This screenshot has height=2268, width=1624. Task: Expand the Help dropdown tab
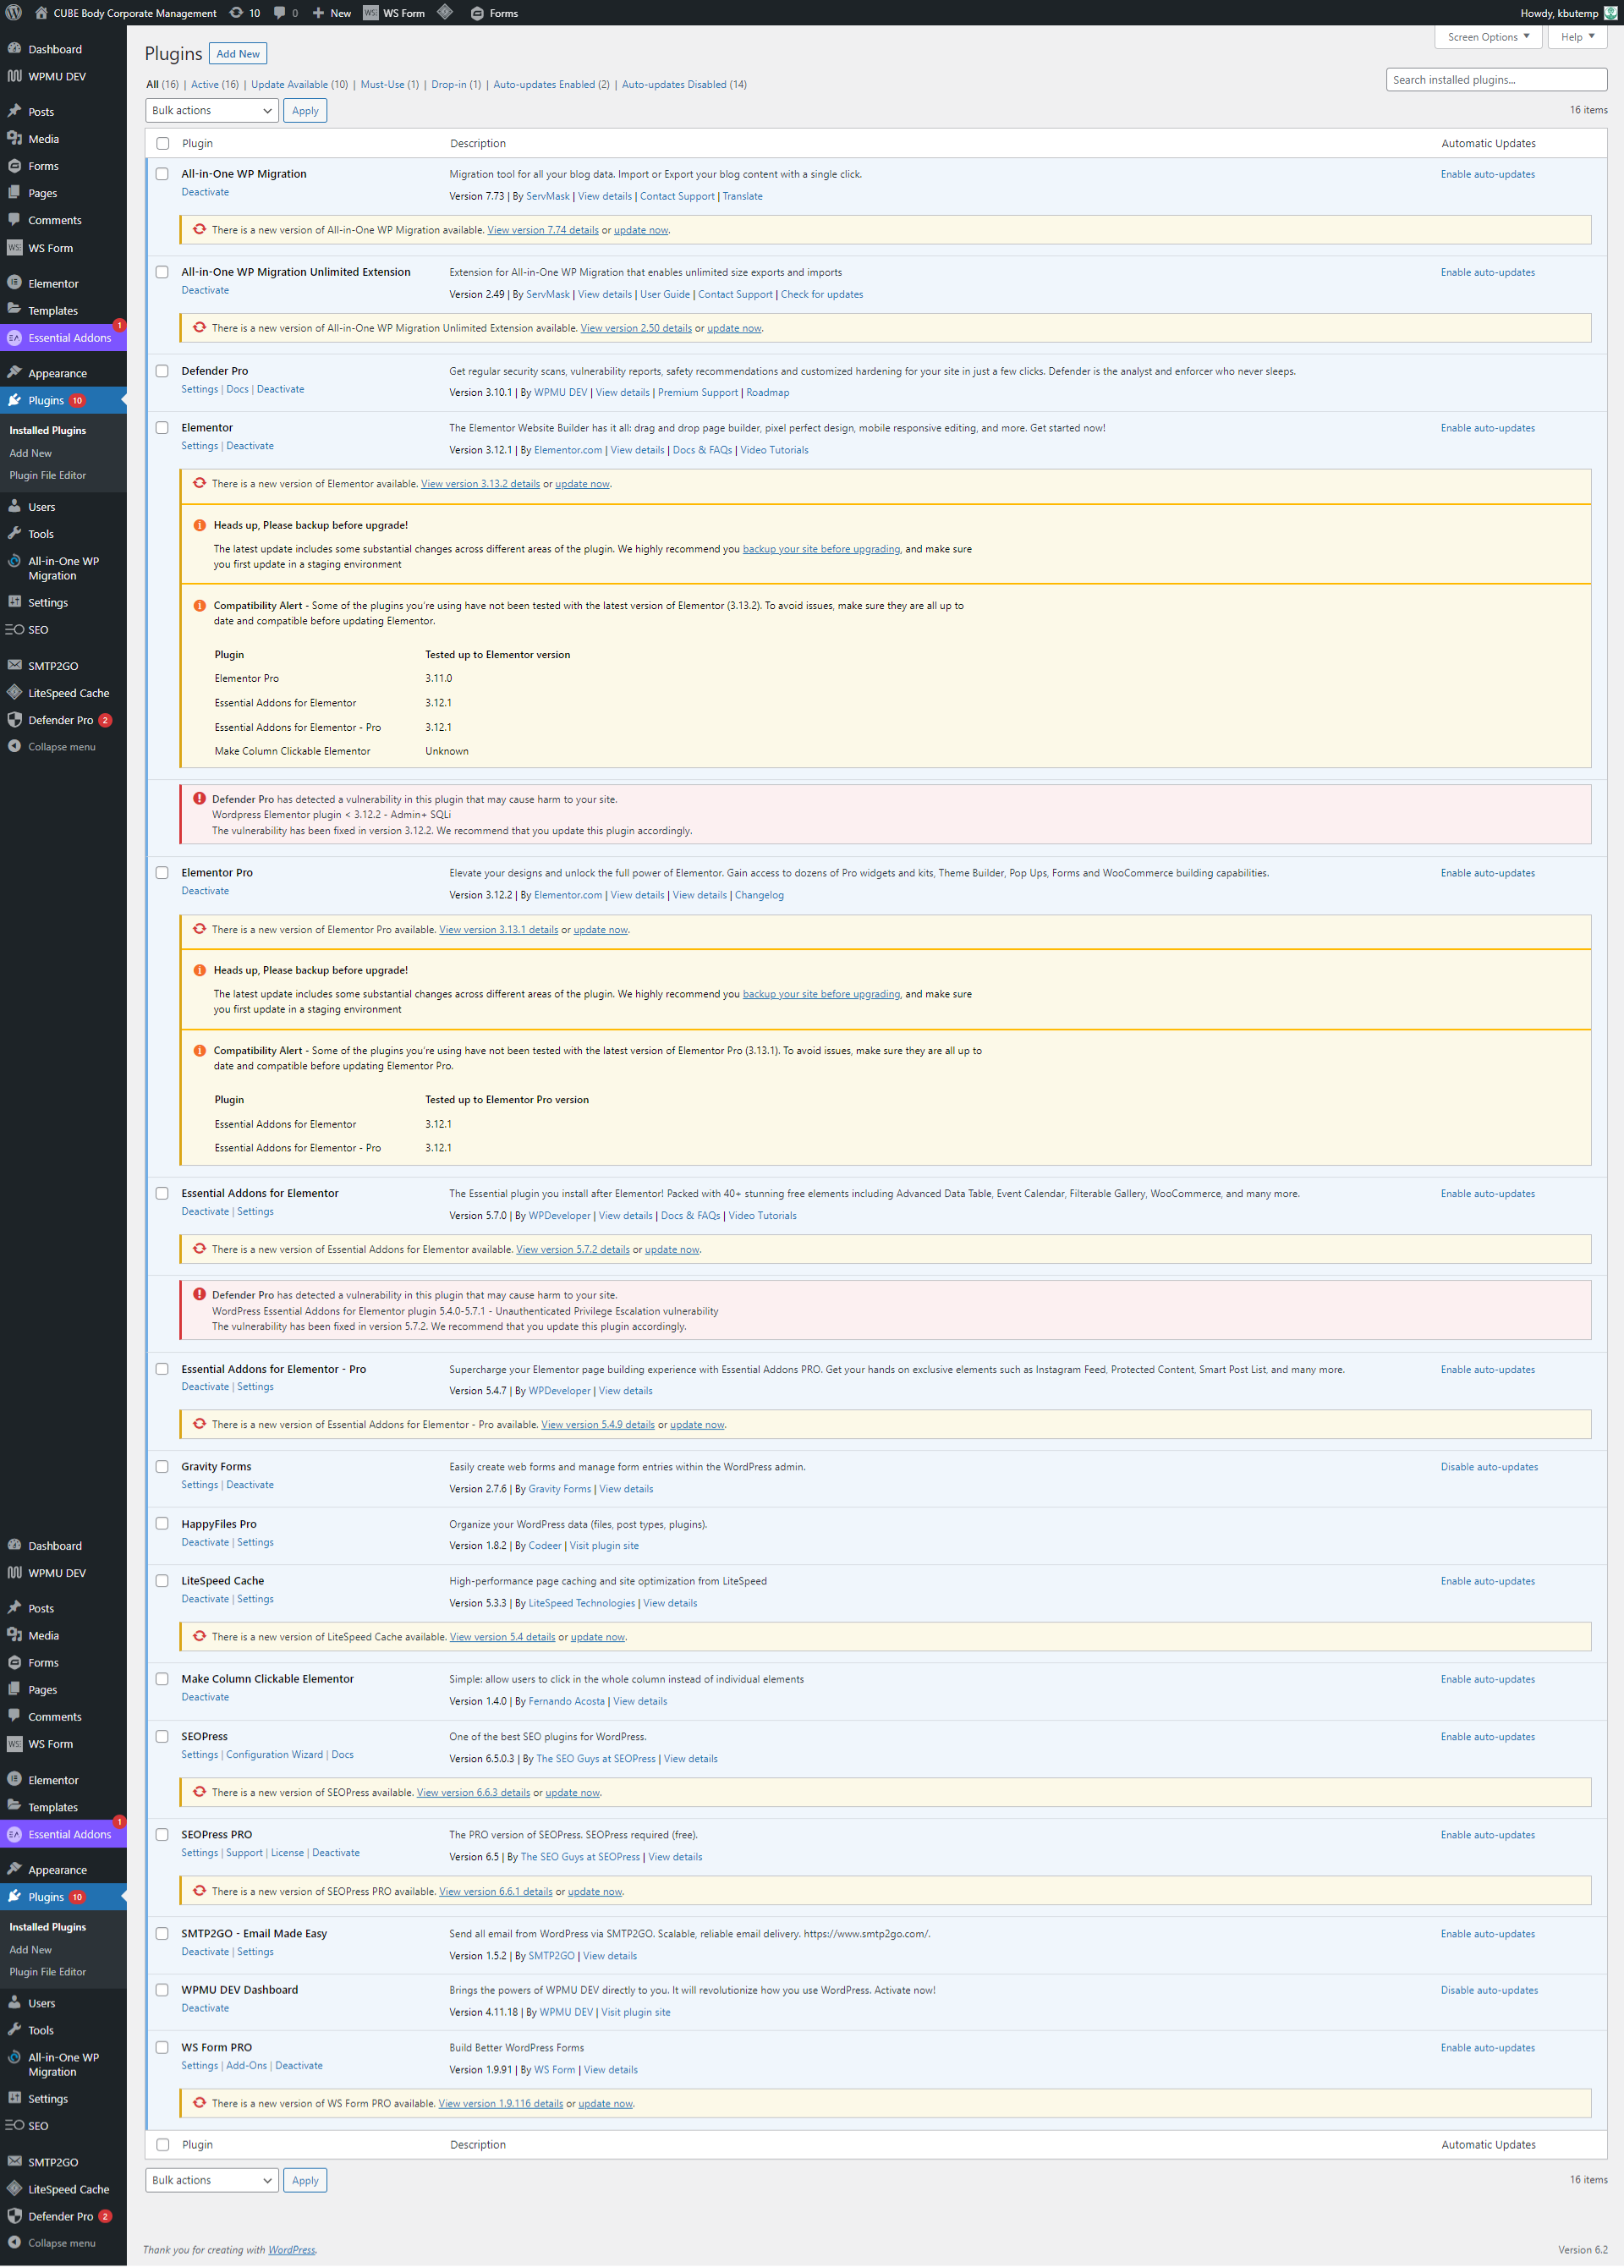pyautogui.click(x=1577, y=37)
